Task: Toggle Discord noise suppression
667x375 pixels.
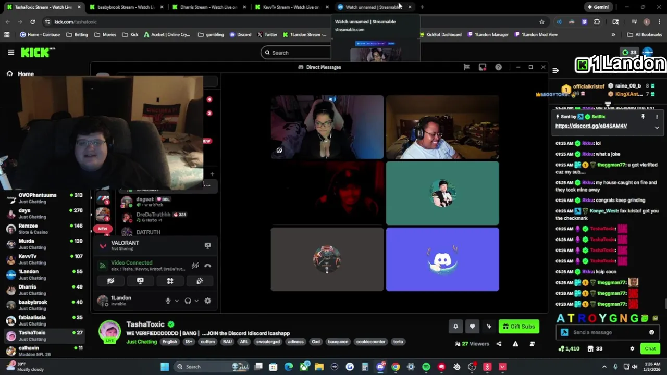Action: (195, 266)
